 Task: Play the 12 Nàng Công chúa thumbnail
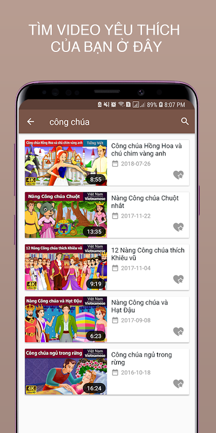66,267
